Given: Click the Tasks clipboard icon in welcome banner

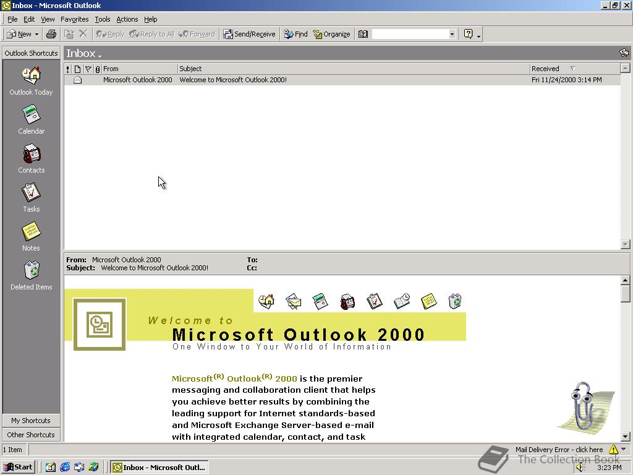Looking at the screenshot, I should pyautogui.click(x=374, y=301).
